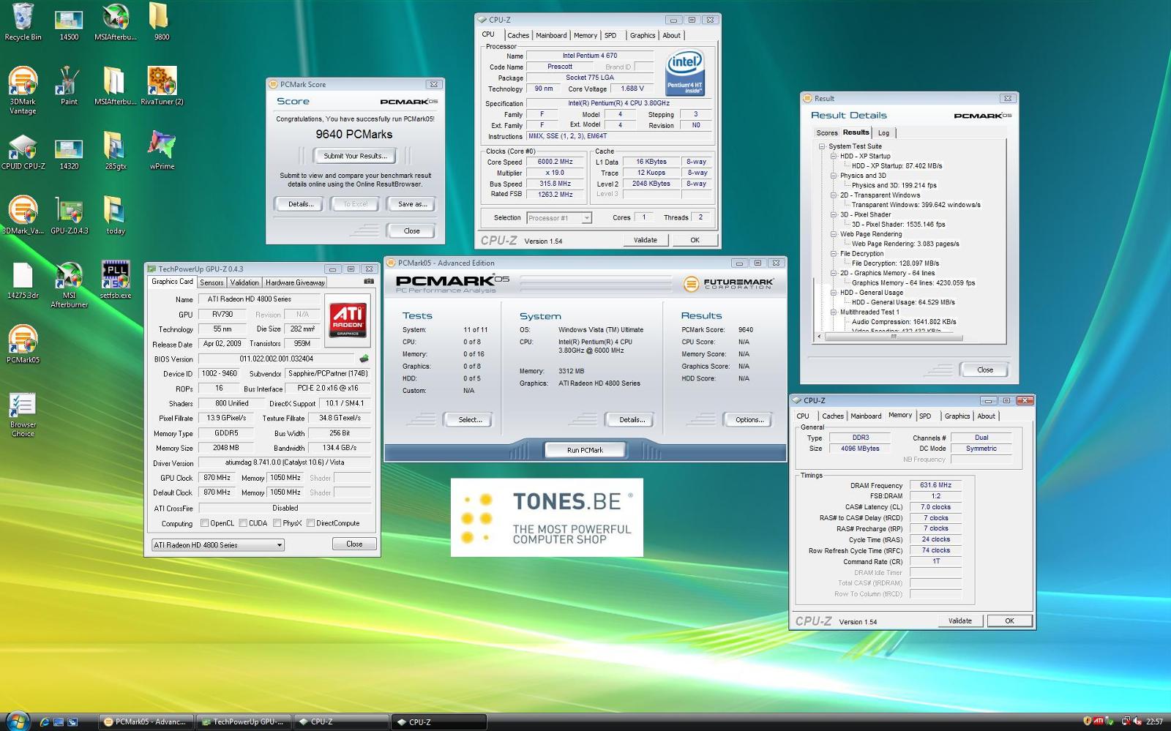This screenshot has width=1171, height=731.
Task: Switch to Caches tab in top CPU-Z
Action: [x=517, y=35]
